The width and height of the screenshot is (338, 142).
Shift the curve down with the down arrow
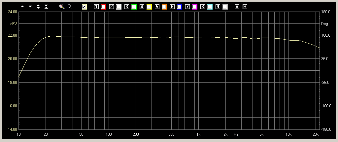[x=30, y=7]
